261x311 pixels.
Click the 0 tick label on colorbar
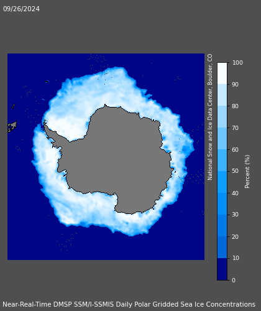tap(234, 281)
